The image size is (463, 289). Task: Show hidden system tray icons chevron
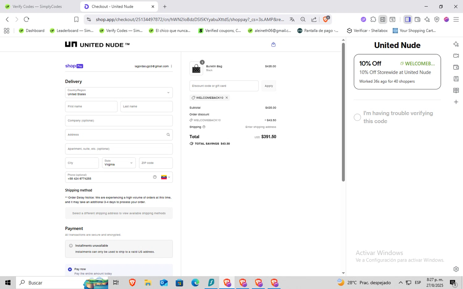point(401,283)
